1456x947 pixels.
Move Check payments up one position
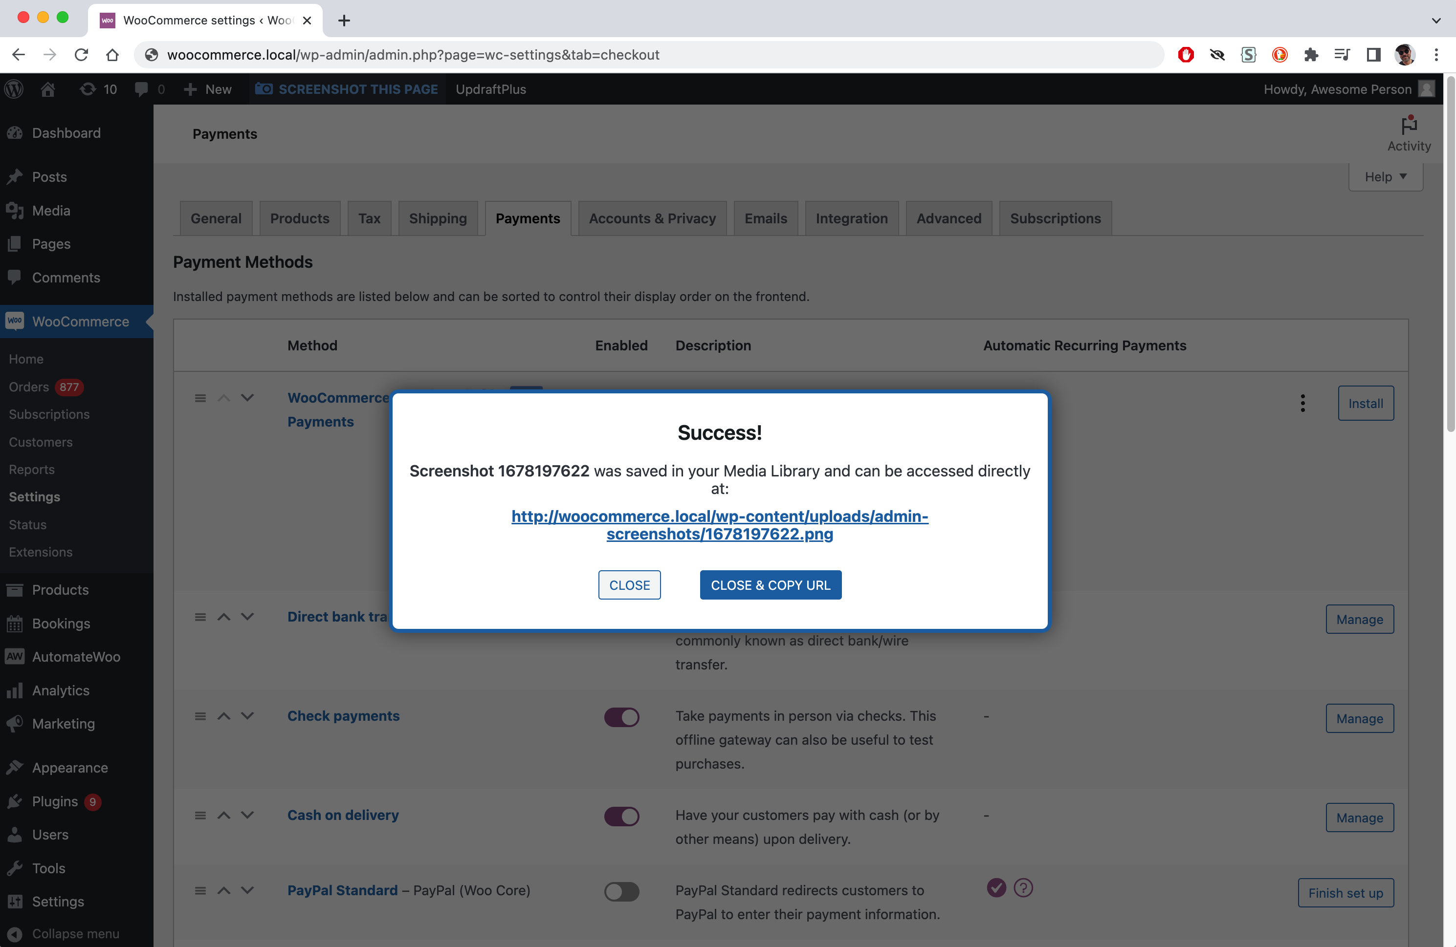224,716
